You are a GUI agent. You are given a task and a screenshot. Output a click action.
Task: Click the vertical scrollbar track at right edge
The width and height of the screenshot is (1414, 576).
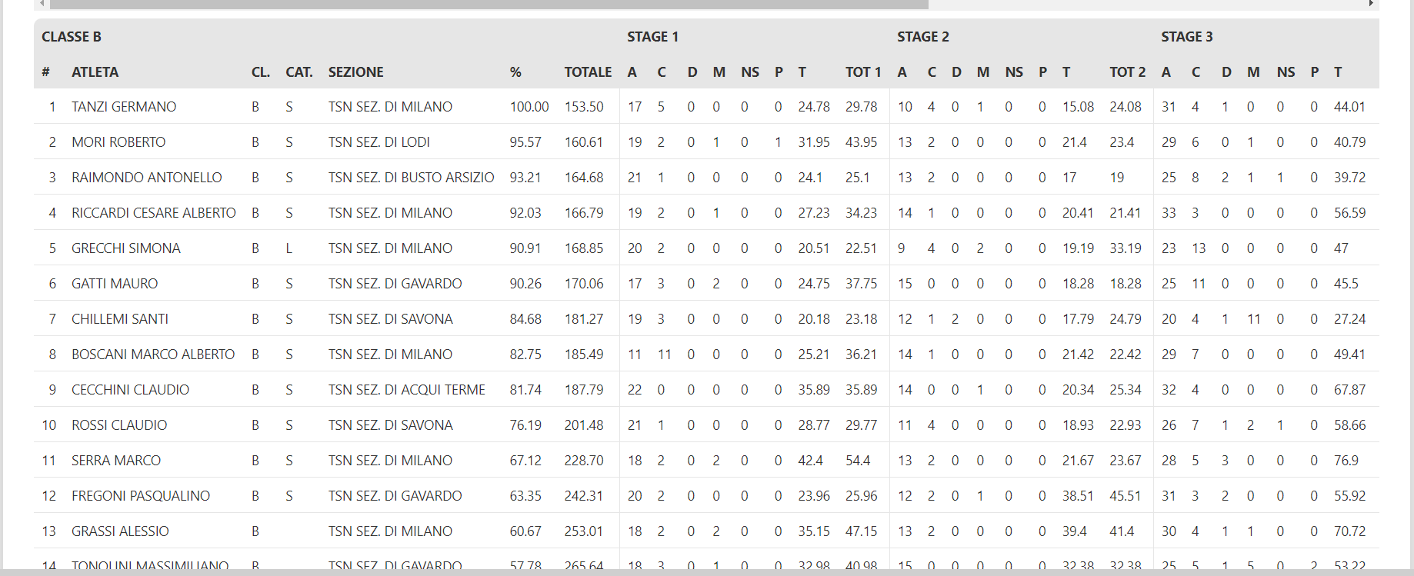pyautogui.click(x=1412, y=288)
